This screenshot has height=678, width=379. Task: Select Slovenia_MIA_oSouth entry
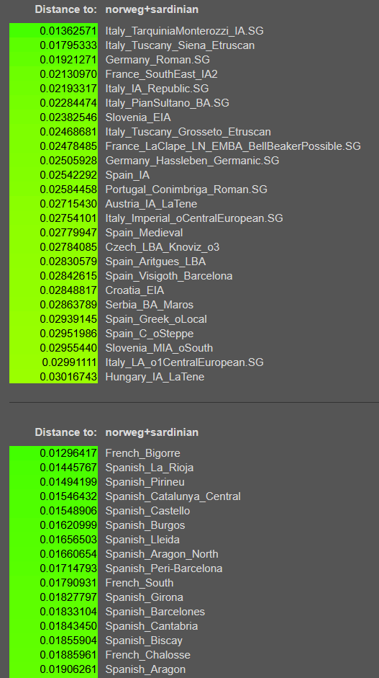point(159,348)
